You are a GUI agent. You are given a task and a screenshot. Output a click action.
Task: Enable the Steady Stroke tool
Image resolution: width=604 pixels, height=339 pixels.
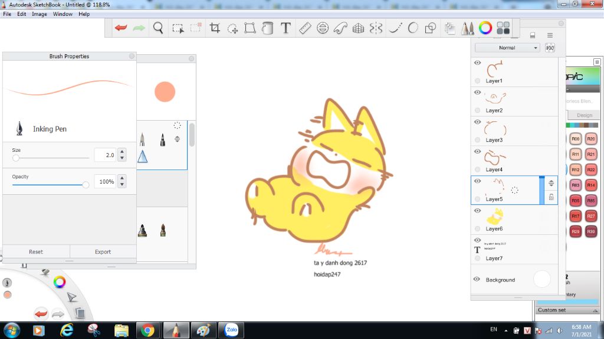point(395,28)
